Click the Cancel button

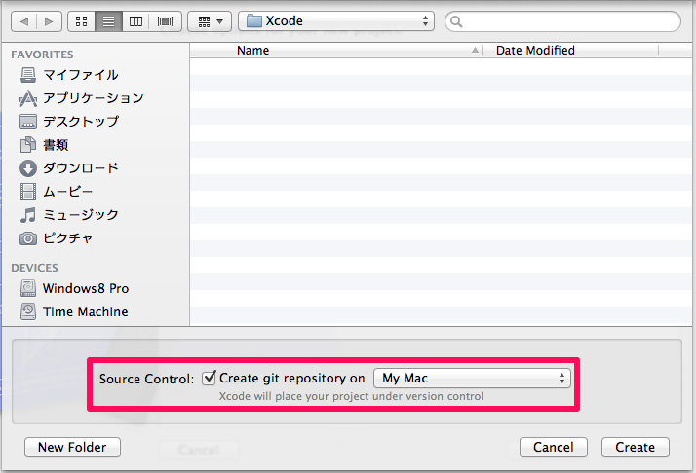[554, 447]
